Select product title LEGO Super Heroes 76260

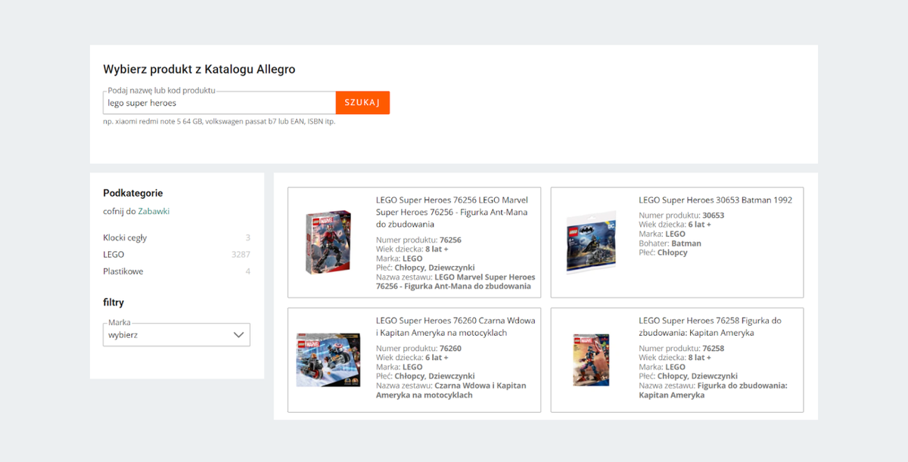pyautogui.click(x=456, y=327)
